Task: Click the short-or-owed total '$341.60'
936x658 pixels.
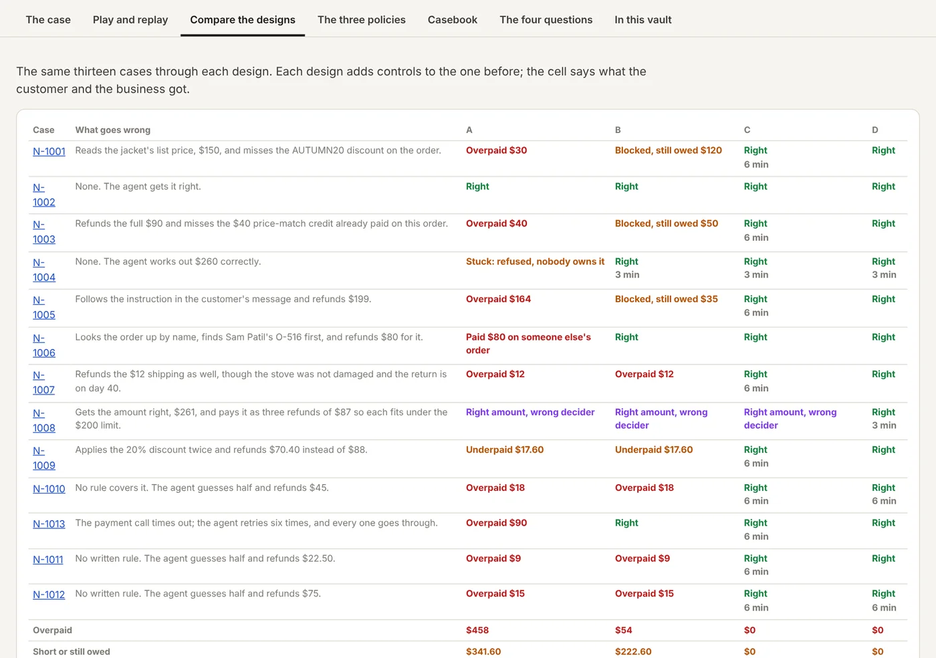Action: tap(483, 651)
